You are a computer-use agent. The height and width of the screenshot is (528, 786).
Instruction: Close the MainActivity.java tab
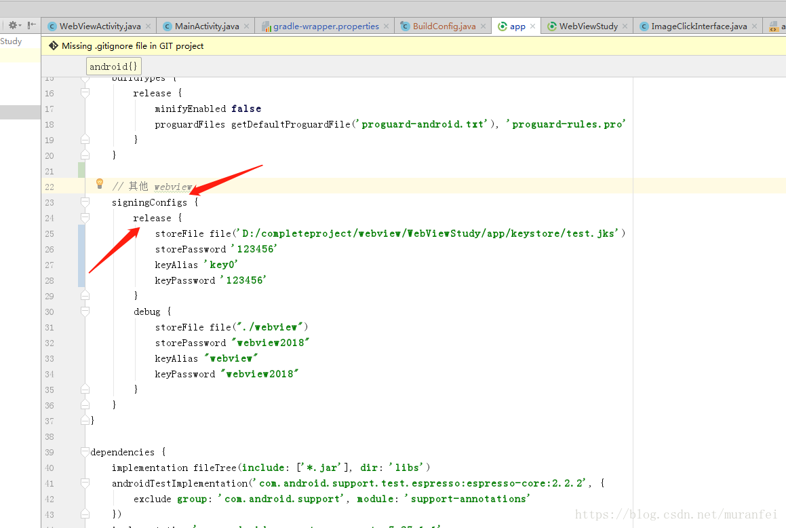coord(247,26)
